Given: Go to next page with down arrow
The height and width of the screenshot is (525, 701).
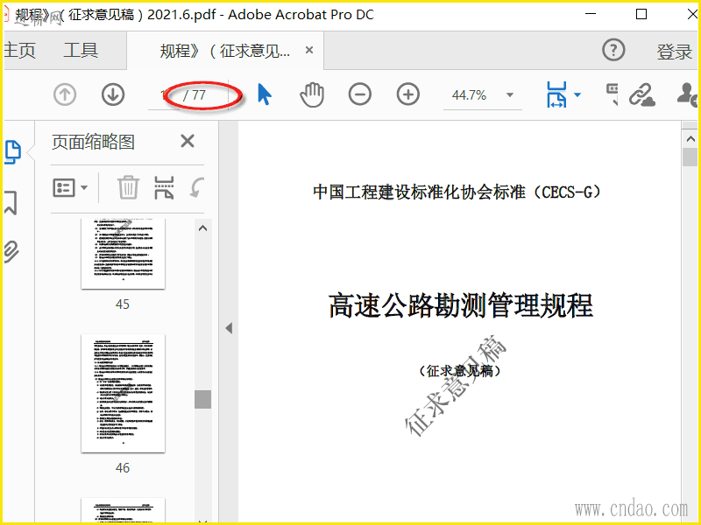Looking at the screenshot, I should (113, 94).
